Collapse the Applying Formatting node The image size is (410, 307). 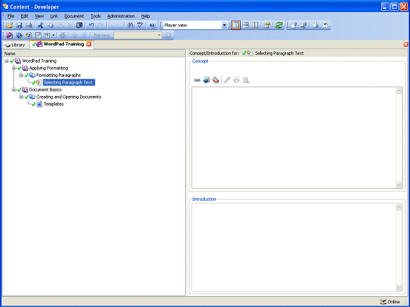tap(14, 68)
